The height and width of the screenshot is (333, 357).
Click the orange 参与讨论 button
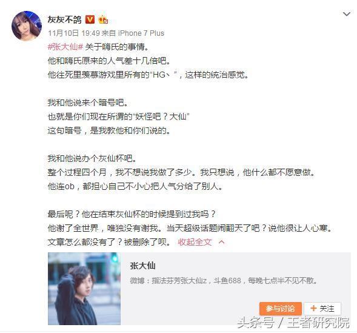click(281, 309)
